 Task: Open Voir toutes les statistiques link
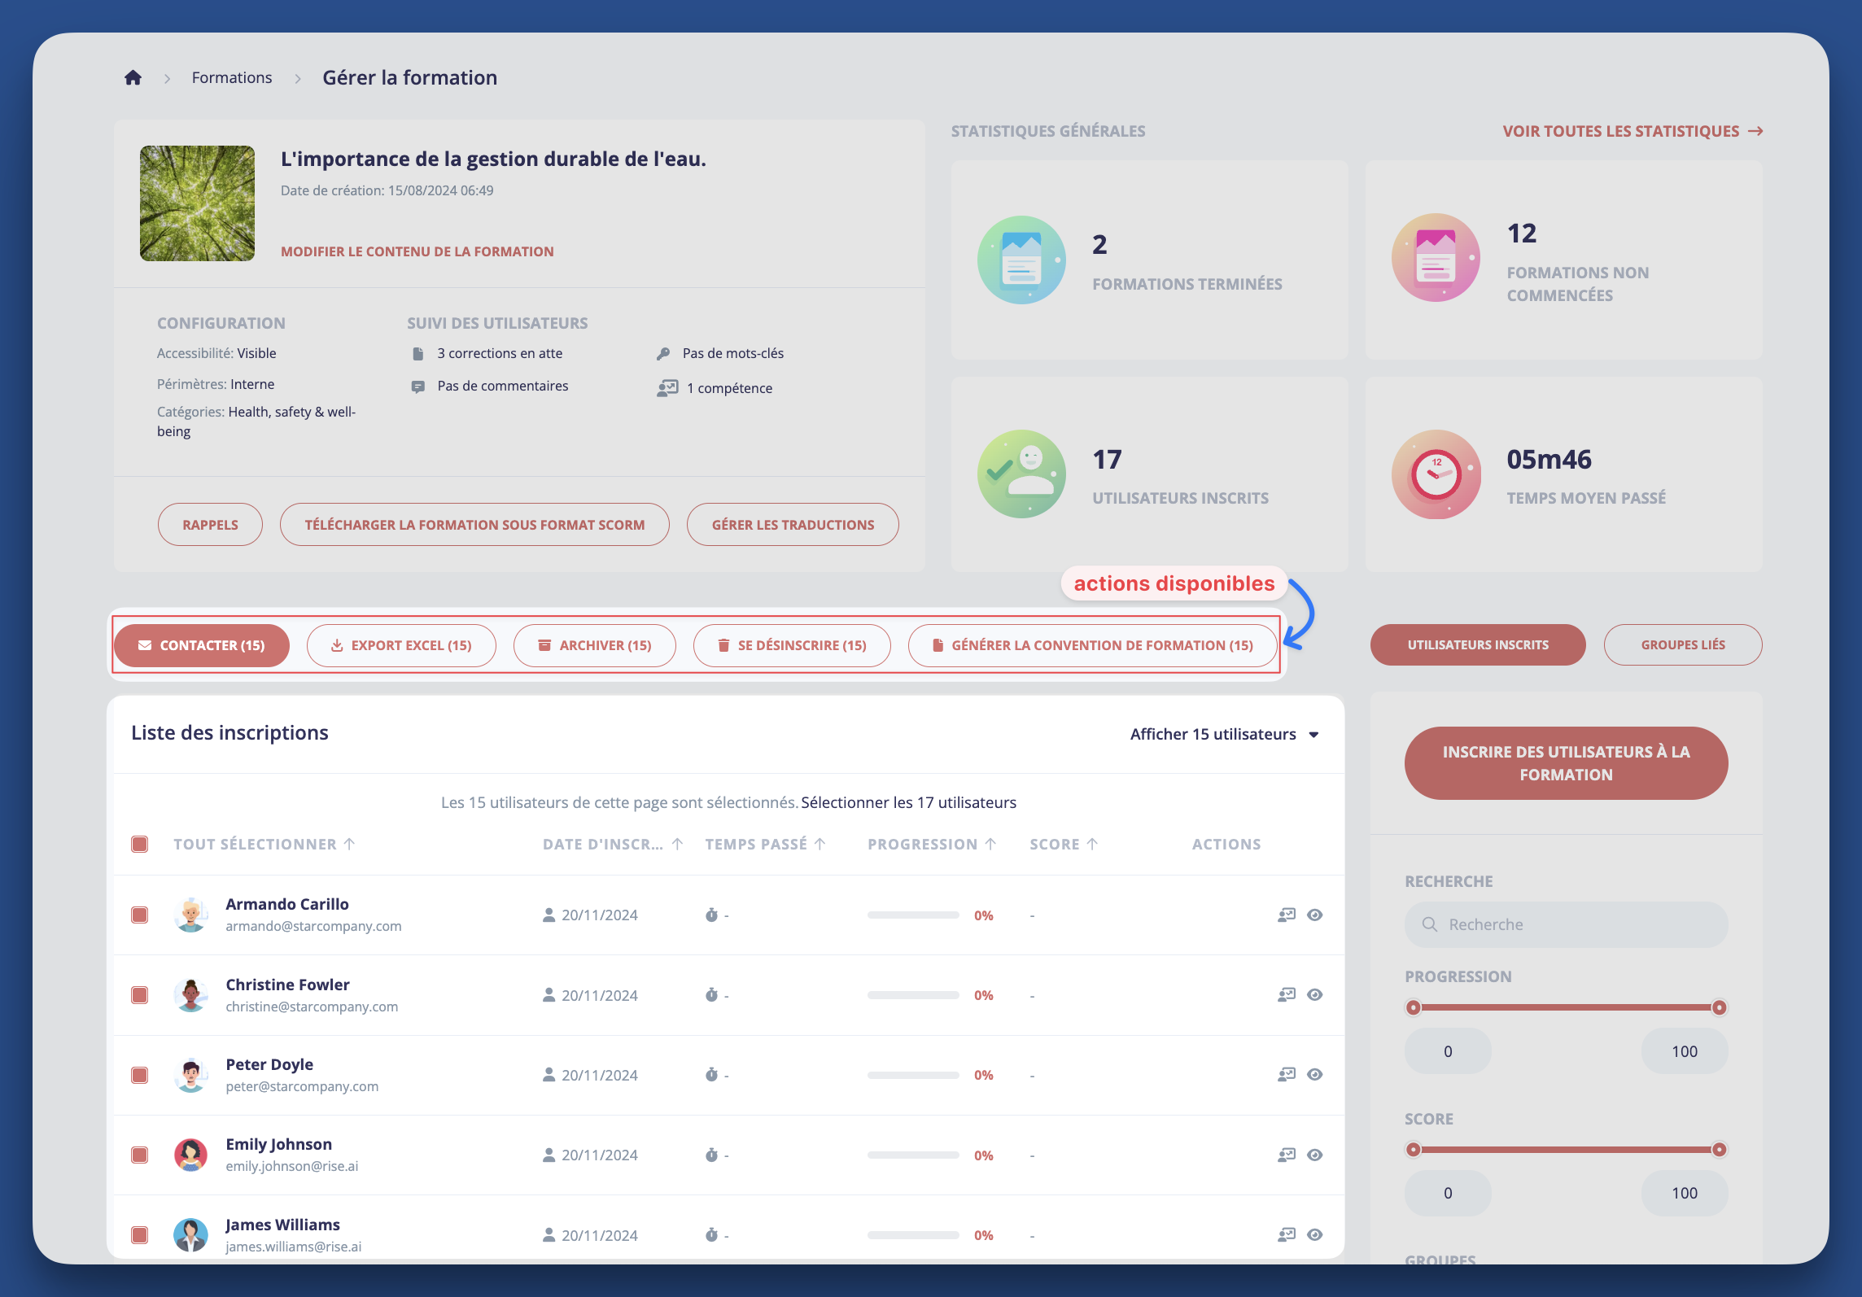coord(1632,130)
